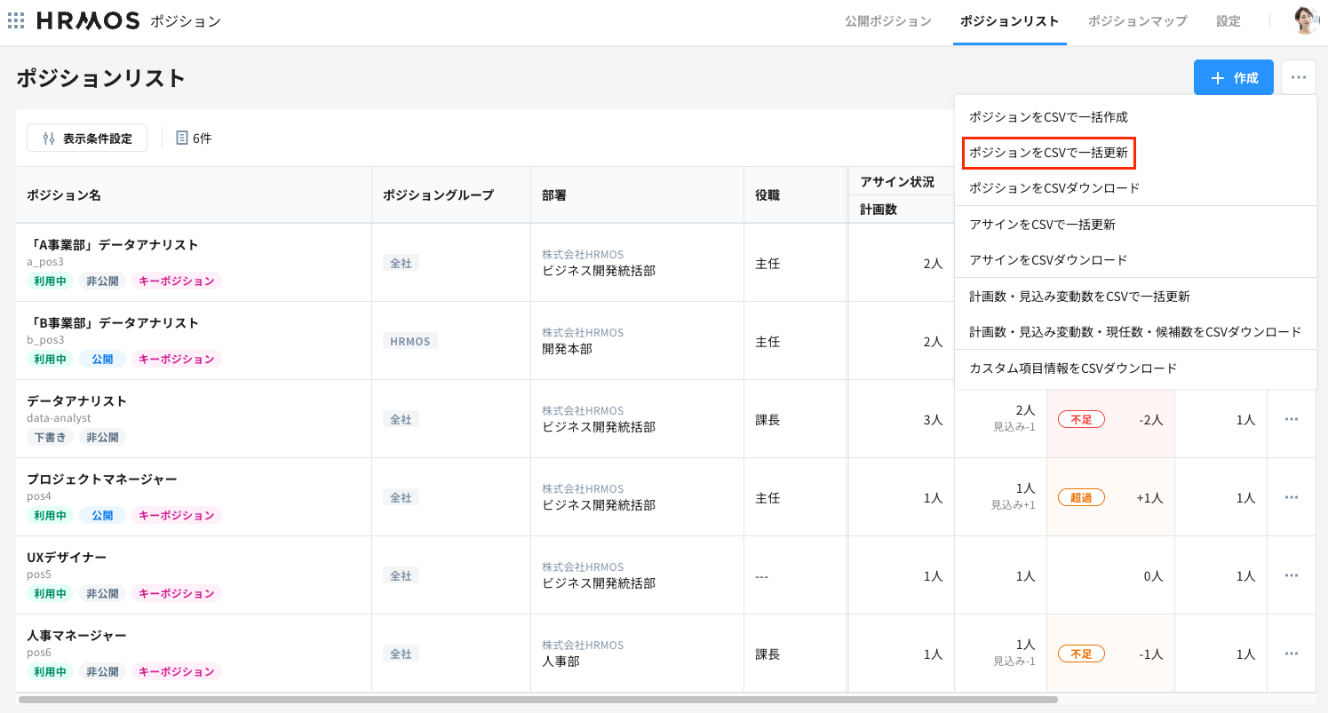Open the app launcher grid icon
The image size is (1328, 713).
click(16, 20)
